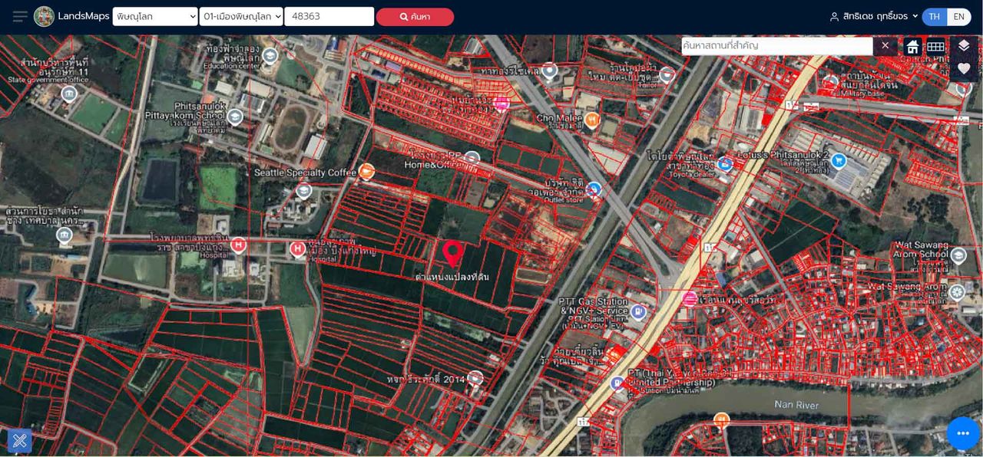Select the Lotus's Phitsanulok 2 shopping marker

[839, 161]
